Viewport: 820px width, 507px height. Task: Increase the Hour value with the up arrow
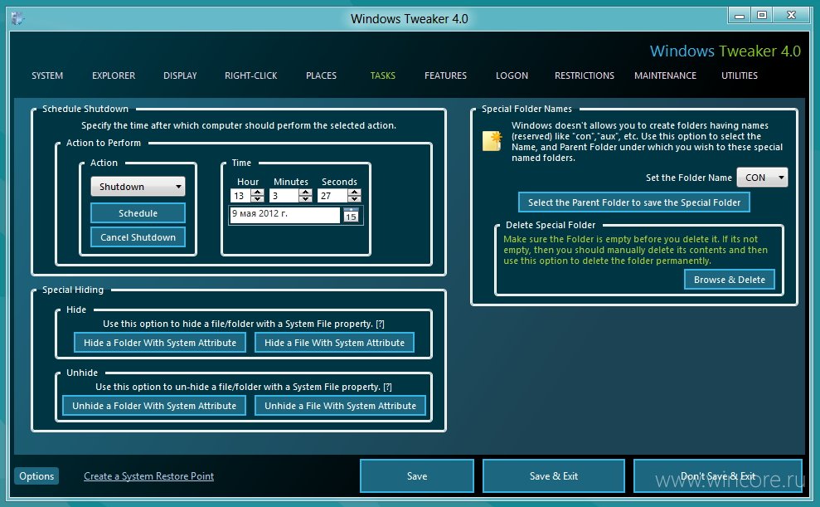click(257, 192)
